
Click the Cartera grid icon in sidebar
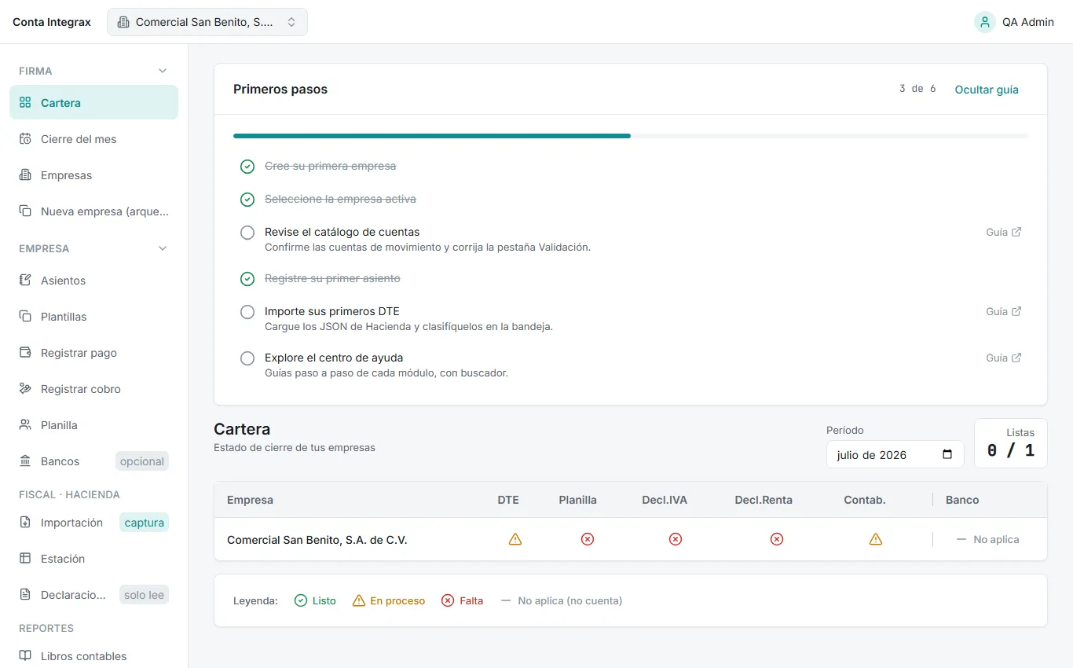coord(25,102)
